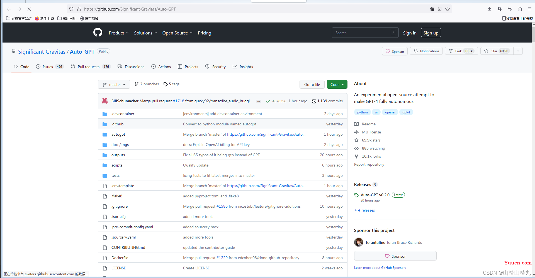Click the undo arrow icon in browser toolbar
This screenshot has height=278, width=535.
point(510,9)
